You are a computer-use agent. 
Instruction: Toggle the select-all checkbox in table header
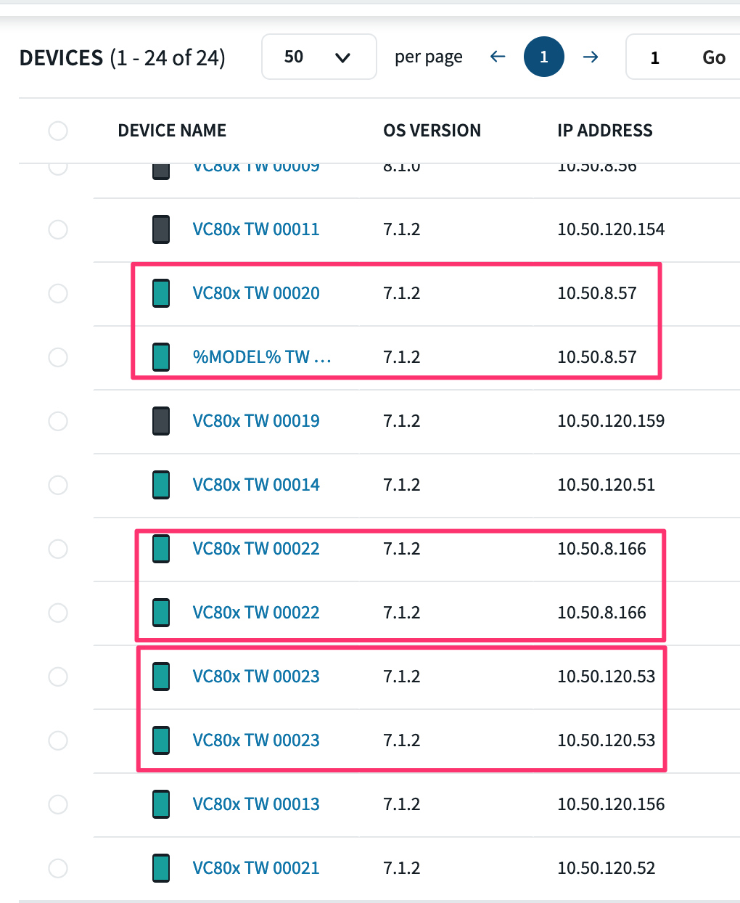tap(58, 131)
